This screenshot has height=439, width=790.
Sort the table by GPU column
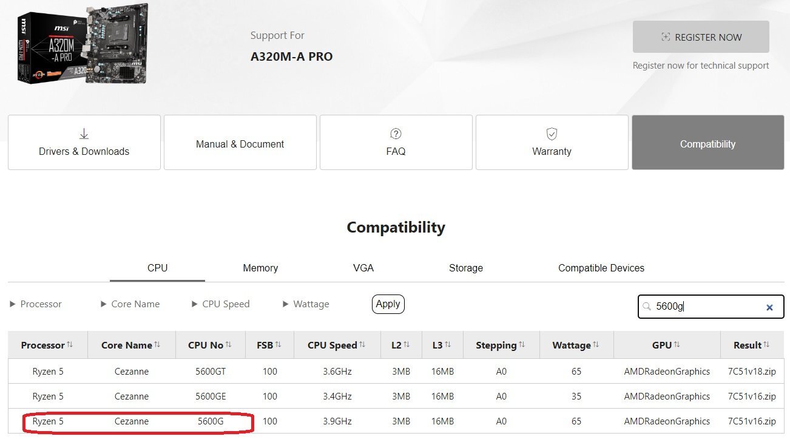click(x=667, y=345)
